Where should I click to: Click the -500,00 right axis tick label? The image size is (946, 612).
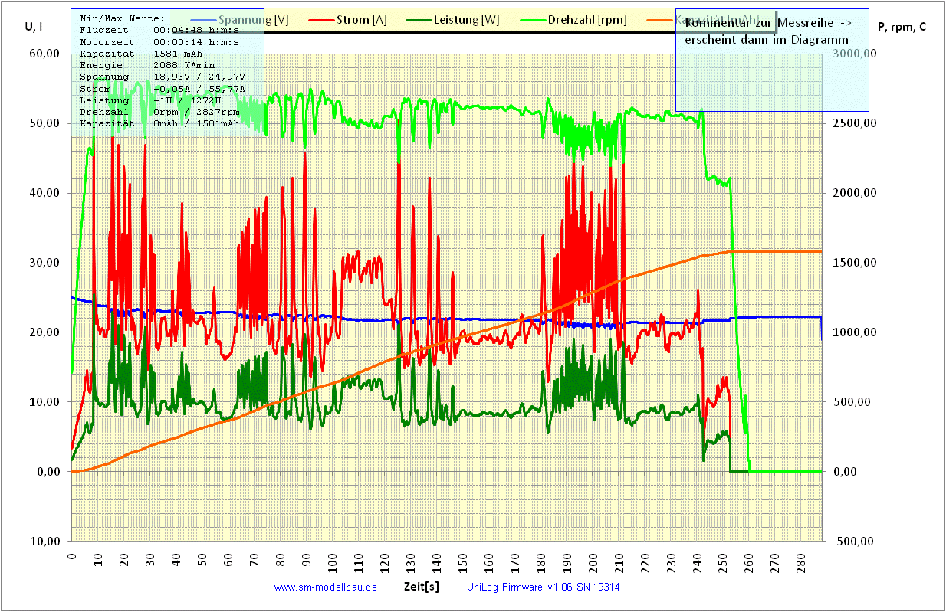tap(852, 542)
